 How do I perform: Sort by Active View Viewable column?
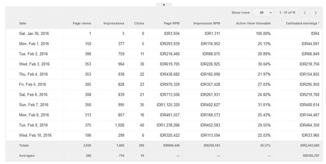(x=253, y=23)
